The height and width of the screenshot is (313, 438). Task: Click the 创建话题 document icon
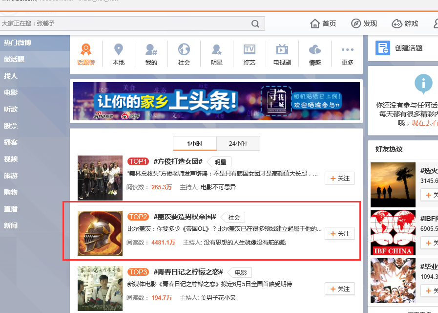pos(383,48)
